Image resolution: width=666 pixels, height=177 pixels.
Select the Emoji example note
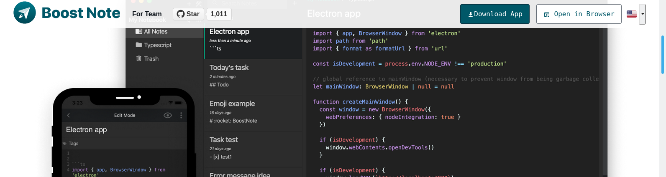pos(253,113)
